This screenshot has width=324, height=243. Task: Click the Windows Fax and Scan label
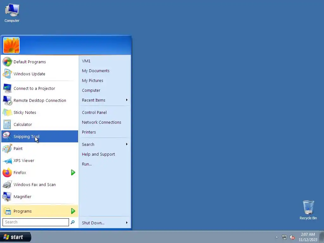[x=34, y=184]
